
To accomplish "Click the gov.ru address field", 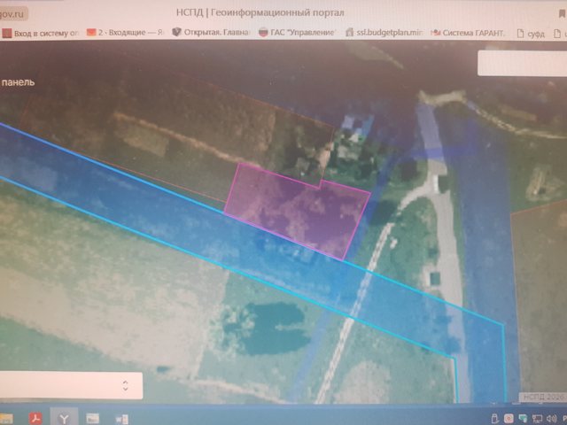I will point(13,14).
